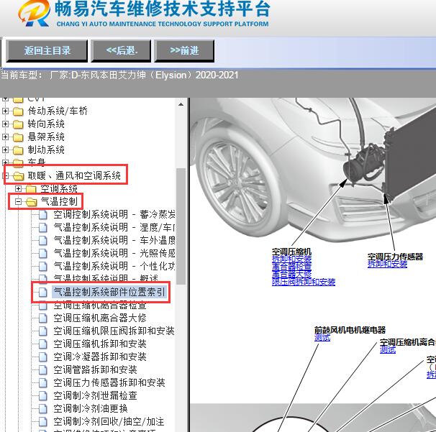Click the 取暖、通风和空调系统 tree label
This screenshot has height=432, width=436.
click(x=74, y=175)
